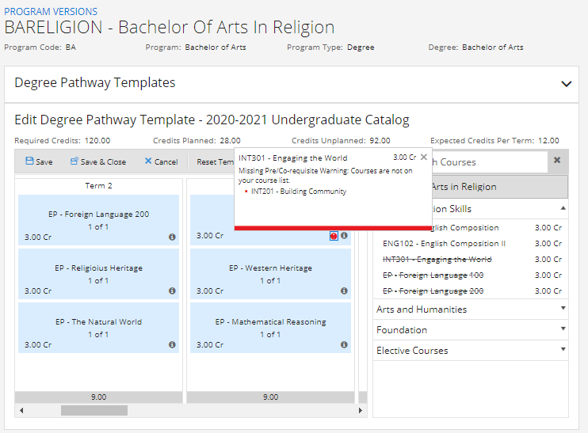Expand the Arts and Humanities section
The width and height of the screenshot is (588, 433).
563,309
